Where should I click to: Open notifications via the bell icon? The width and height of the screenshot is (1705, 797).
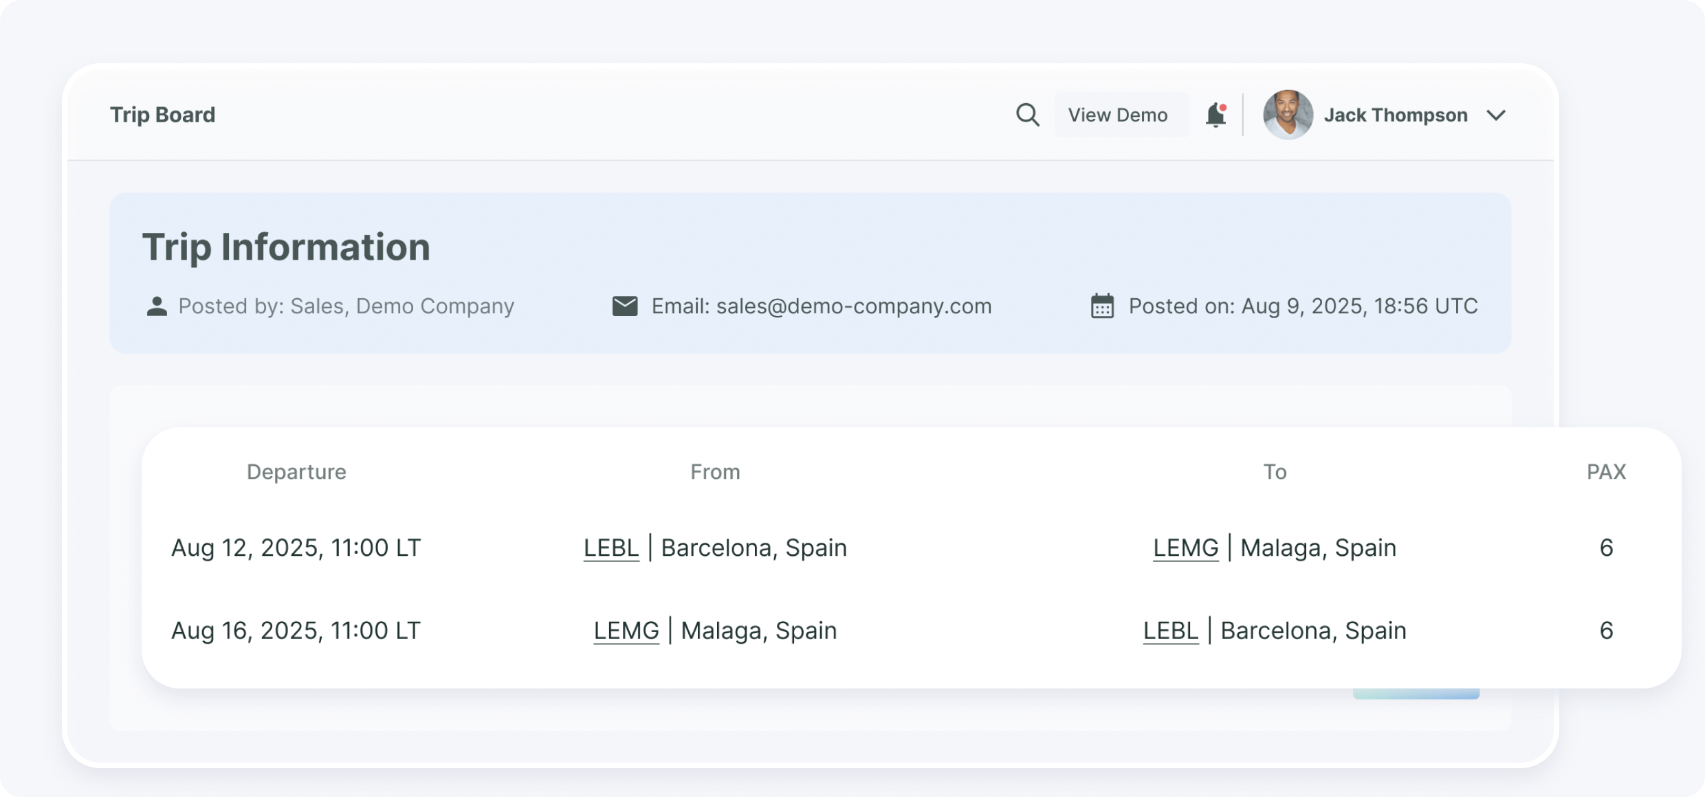(x=1215, y=117)
